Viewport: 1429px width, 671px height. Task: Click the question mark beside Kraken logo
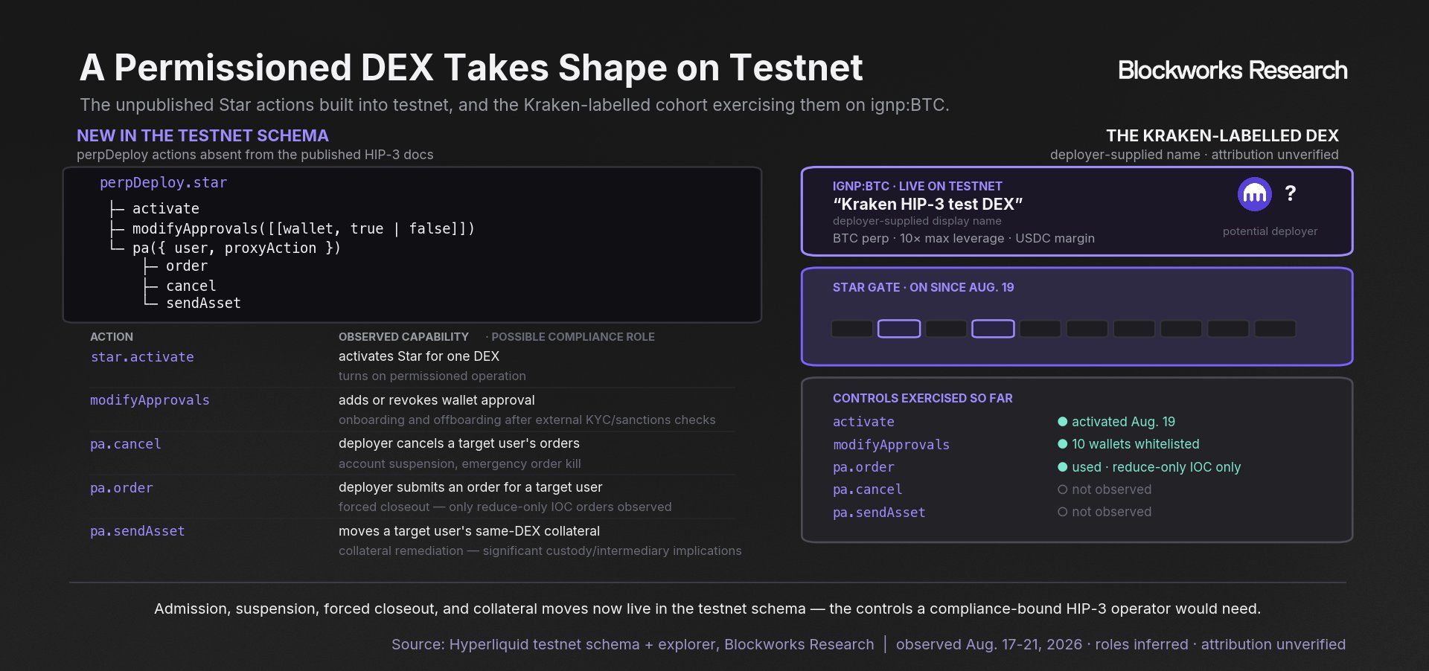pyautogui.click(x=1291, y=193)
